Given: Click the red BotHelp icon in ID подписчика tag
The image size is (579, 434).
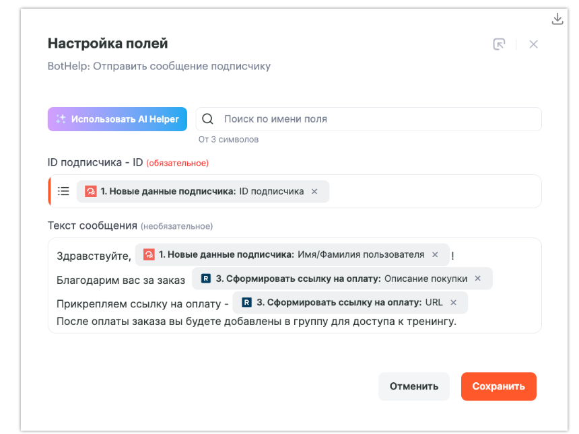Looking at the screenshot, I should [x=91, y=191].
